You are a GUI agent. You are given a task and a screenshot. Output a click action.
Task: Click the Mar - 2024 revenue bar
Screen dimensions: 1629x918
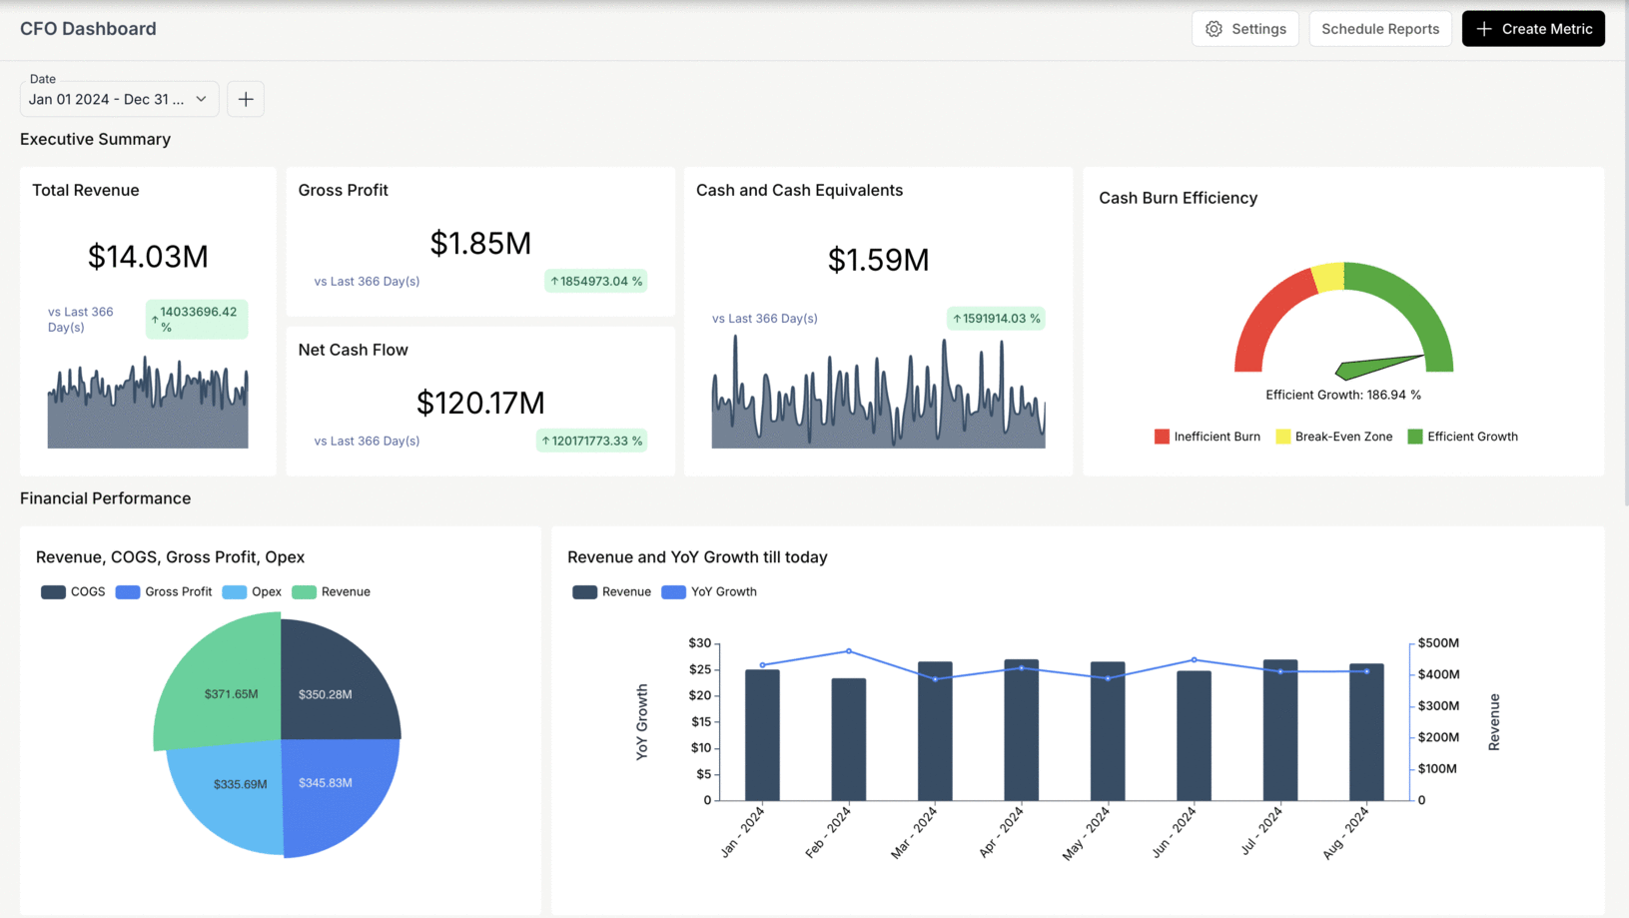[935, 731]
